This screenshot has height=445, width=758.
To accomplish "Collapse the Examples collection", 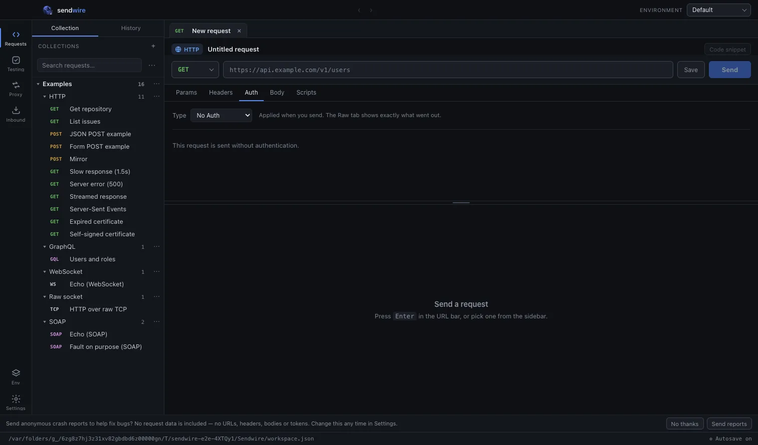I will coord(38,84).
